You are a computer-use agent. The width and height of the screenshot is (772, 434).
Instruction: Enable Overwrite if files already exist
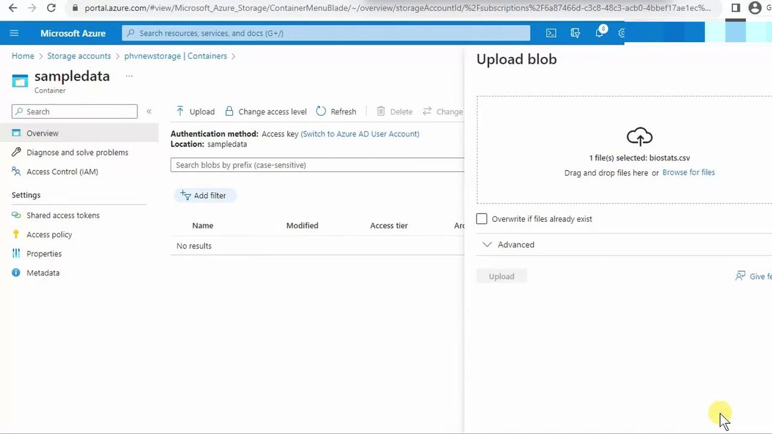[482, 219]
